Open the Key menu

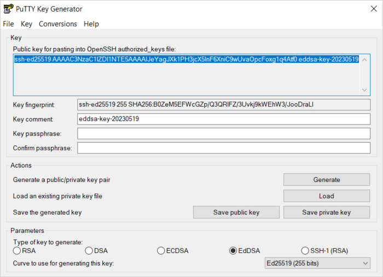click(26, 24)
